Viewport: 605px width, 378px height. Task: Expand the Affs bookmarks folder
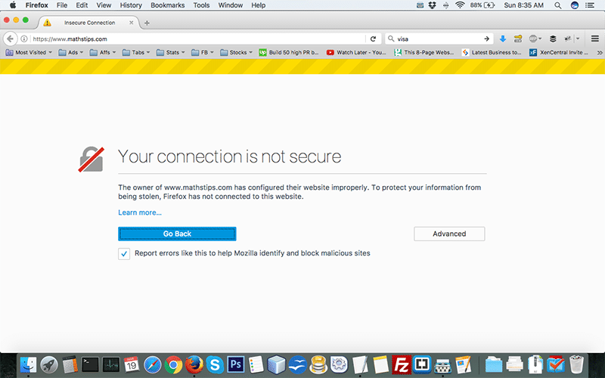pos(103,52)
